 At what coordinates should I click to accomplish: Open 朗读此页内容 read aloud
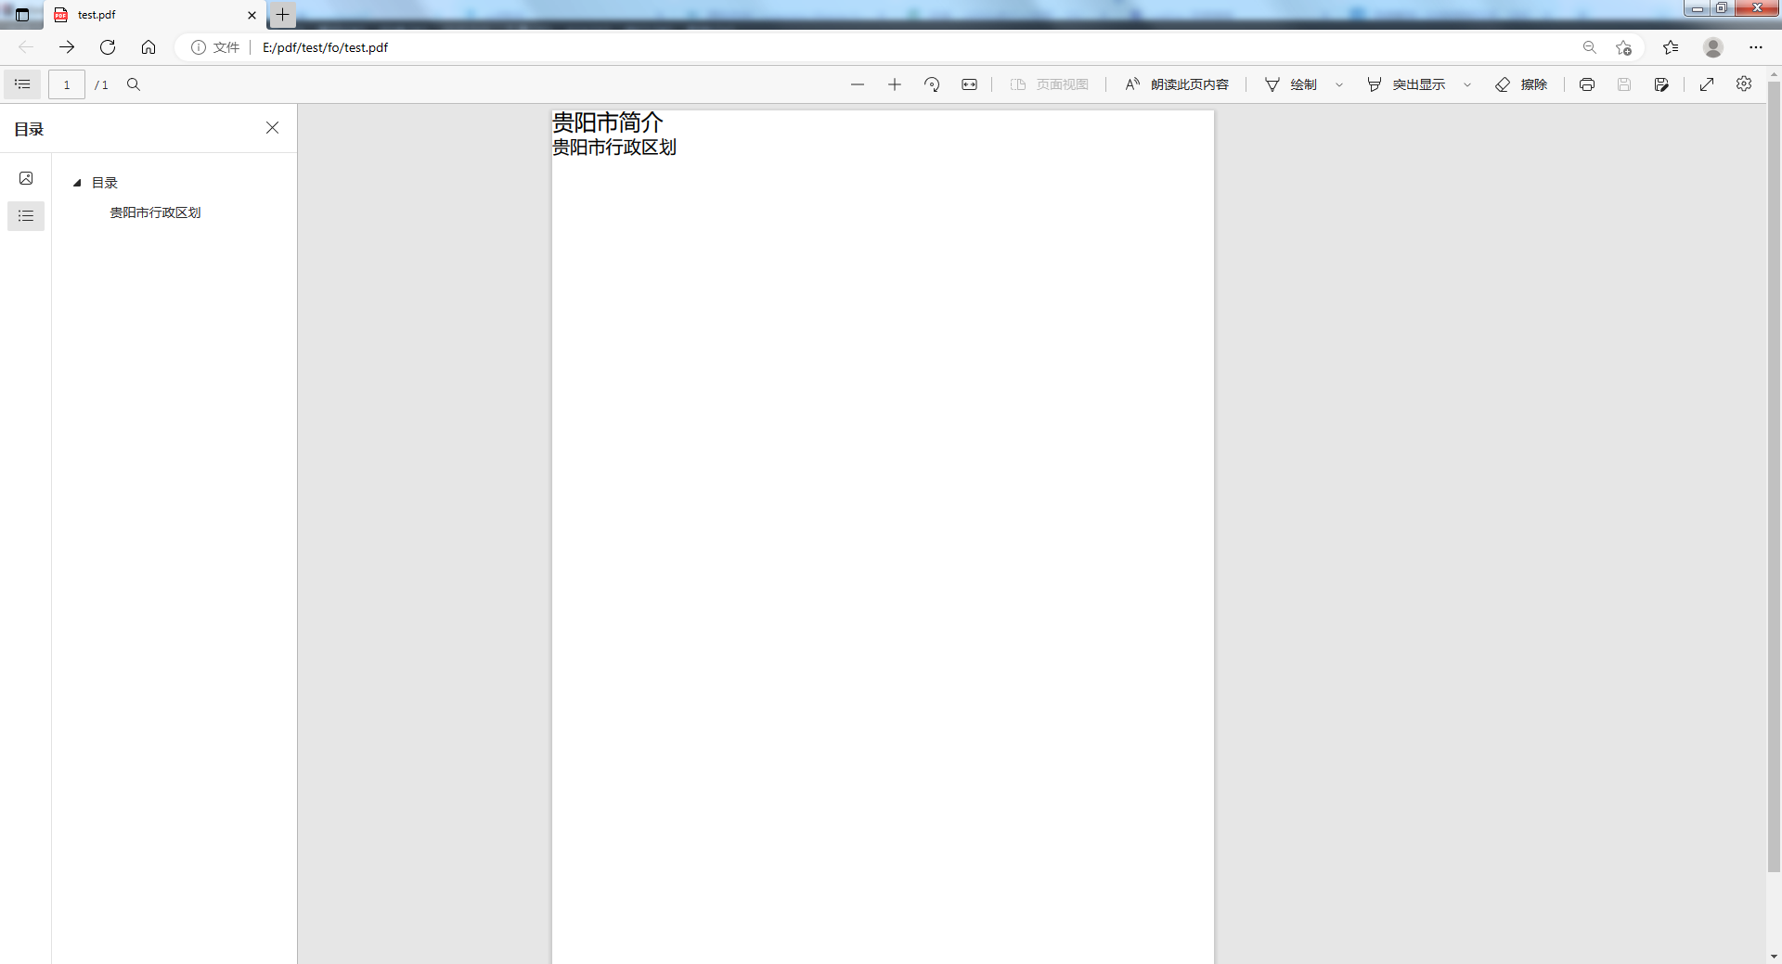coord(1175,84)
